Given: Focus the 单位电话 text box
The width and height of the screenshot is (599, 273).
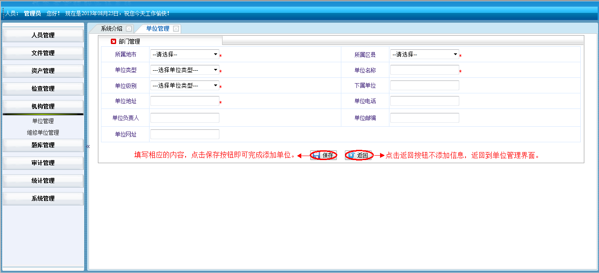Looking at the screenshot, I should (x=425, y=101).
